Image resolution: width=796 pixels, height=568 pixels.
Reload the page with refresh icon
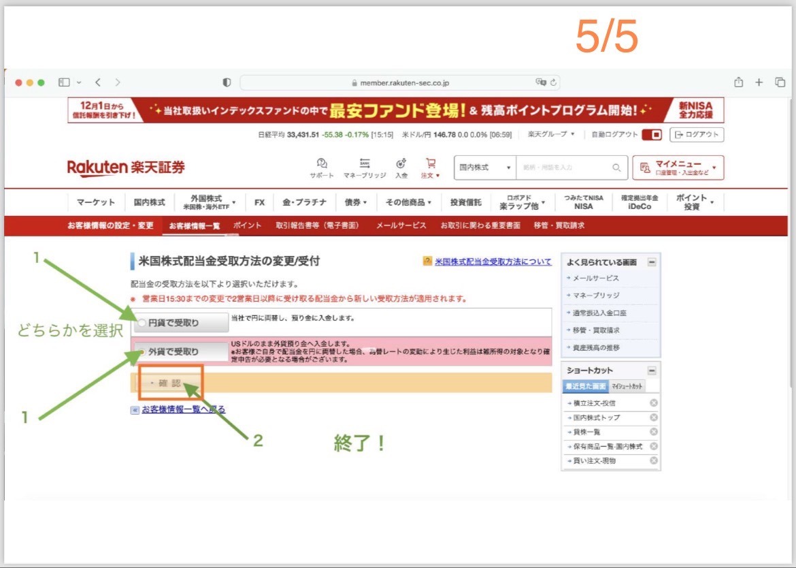[x=553, y=82]
